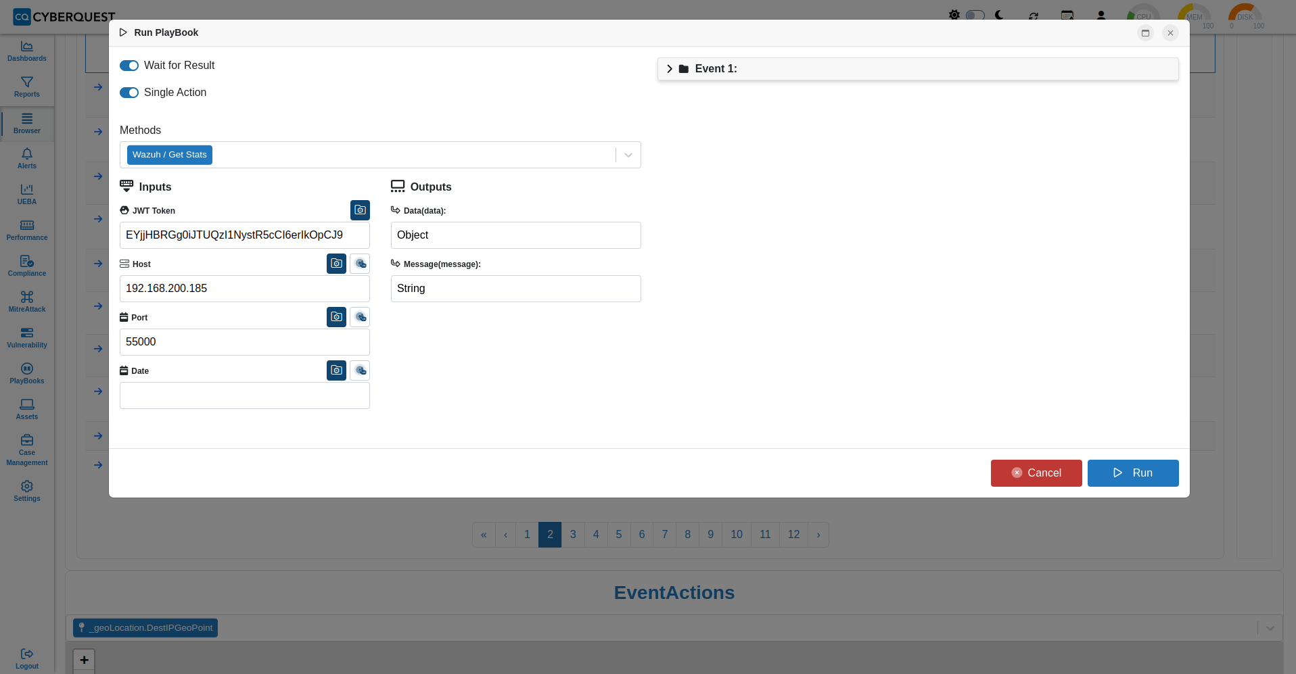Click the DISK usage gauge

(1245, 17)
